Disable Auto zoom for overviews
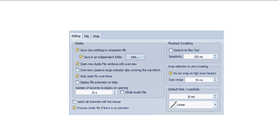The width and height of the screenshot is (279, 115). tap(78, 76)
